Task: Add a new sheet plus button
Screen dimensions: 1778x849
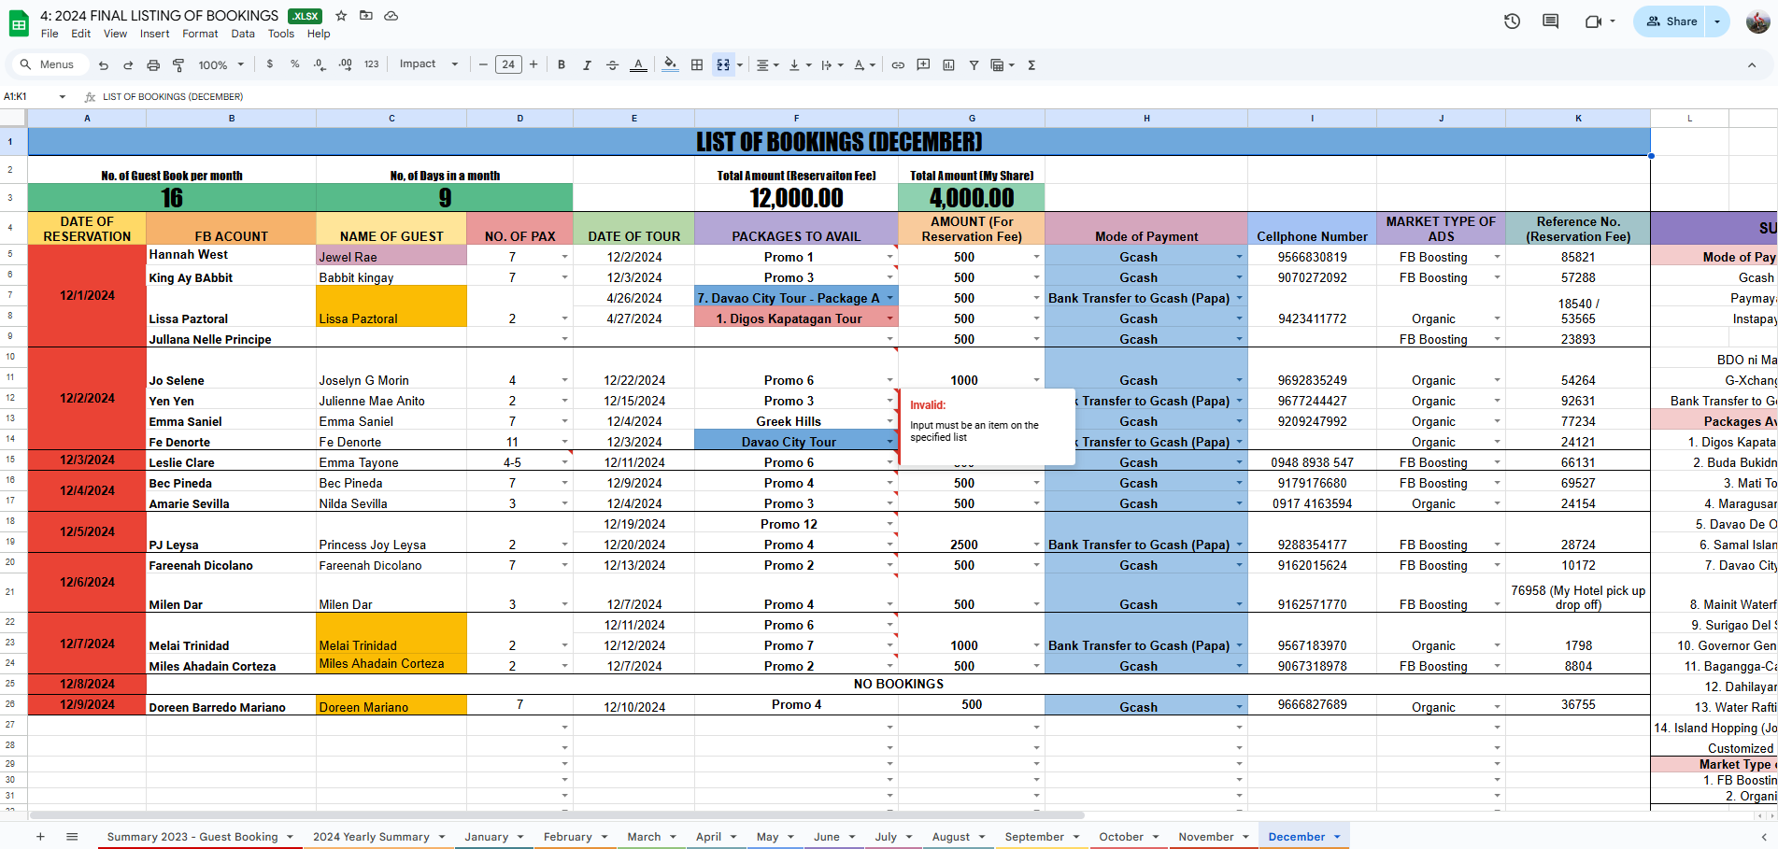Action: (x=40, y=837)
